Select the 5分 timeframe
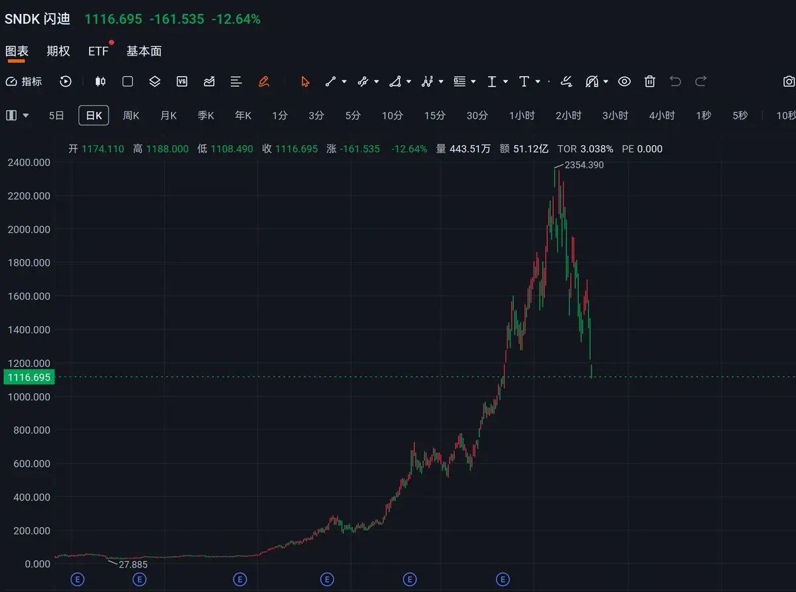 pyautogui.click(x=353, y=115)
